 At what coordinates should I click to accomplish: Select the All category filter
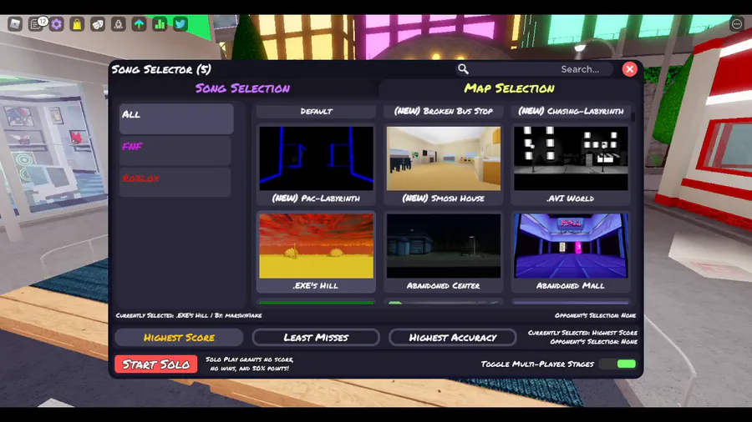[x=176, y=118]
